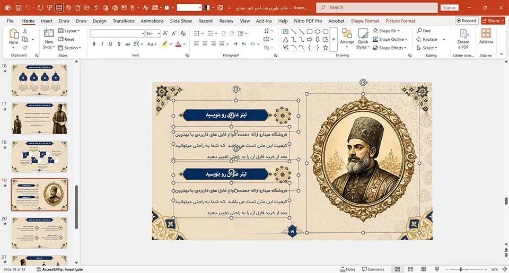Open the Add-ins ribbon button

(x=486, y=36)
